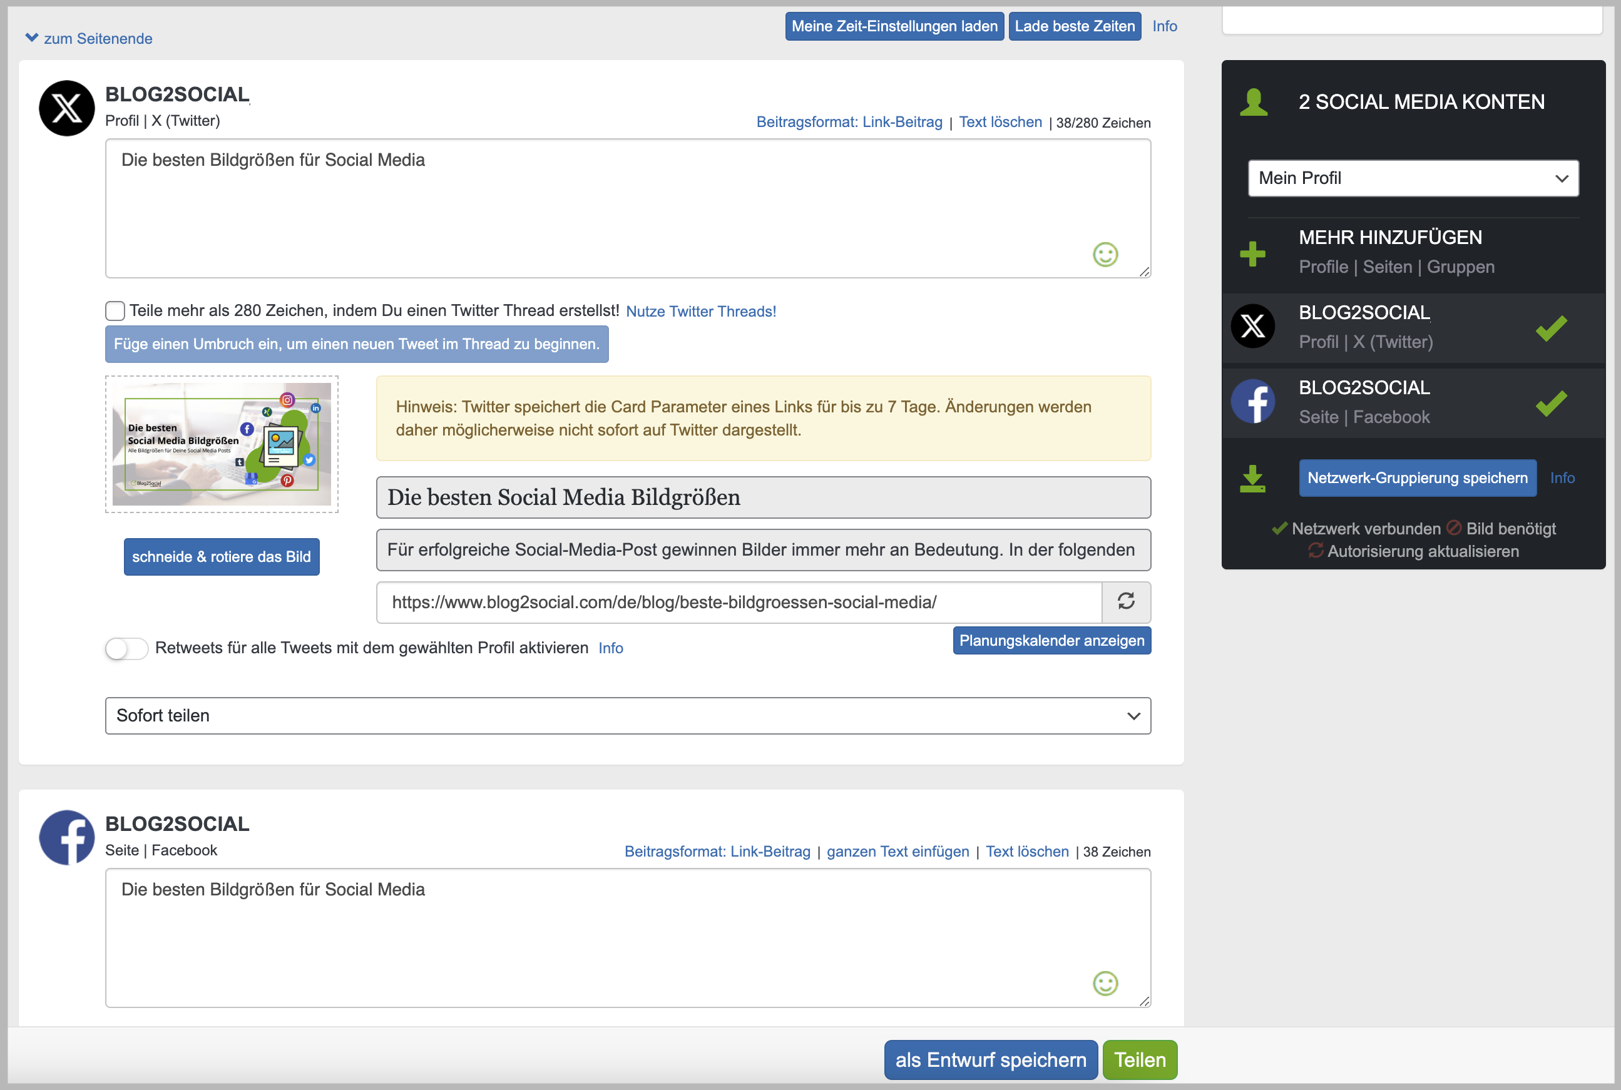Screen dimensions: 1621x1090
Task: Open emoji picker in the Facebook text box
Action: click(1105, 984)
